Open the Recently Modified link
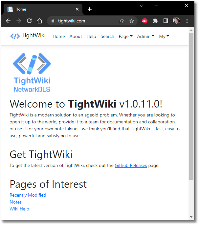This screenshot has width=199, height=225. [28, 195]
